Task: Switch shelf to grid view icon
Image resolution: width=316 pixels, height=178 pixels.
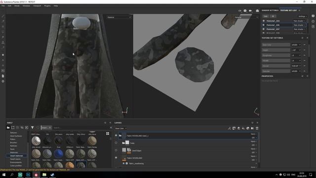Action: click(x=108, y=133)
